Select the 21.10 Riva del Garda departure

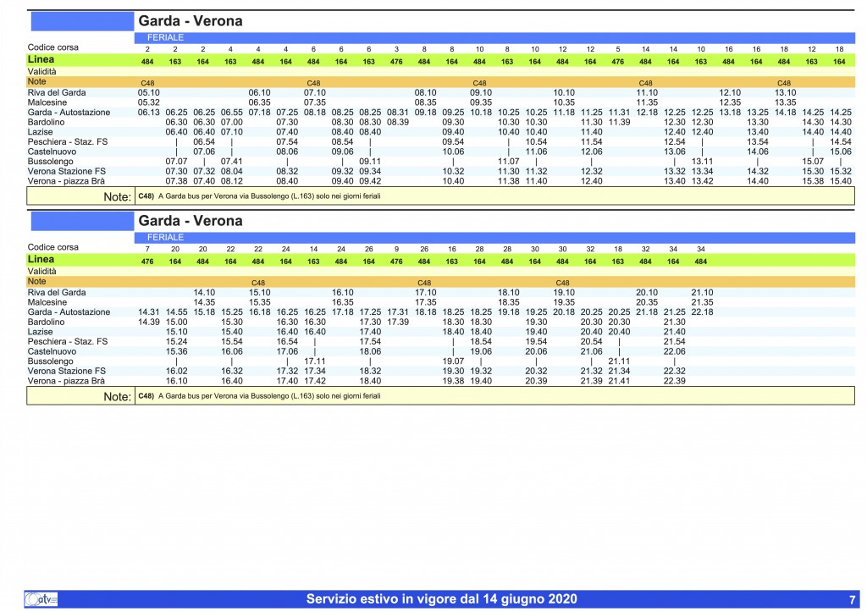(702, 292)
